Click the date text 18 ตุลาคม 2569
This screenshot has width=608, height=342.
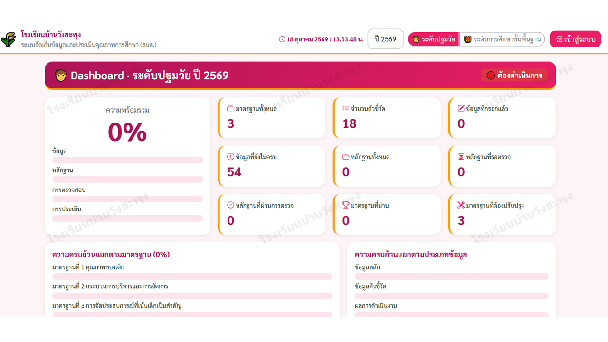click(307, 39)
